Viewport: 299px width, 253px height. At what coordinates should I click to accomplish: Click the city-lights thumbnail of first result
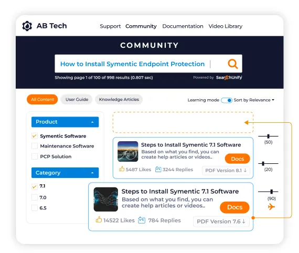(x=128, y=152)
